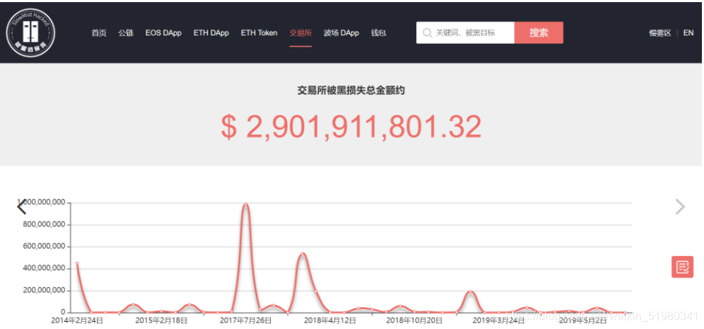This screenshot has width=704, height=329.
Task: Switch language to EN
Action: point(688,33)
